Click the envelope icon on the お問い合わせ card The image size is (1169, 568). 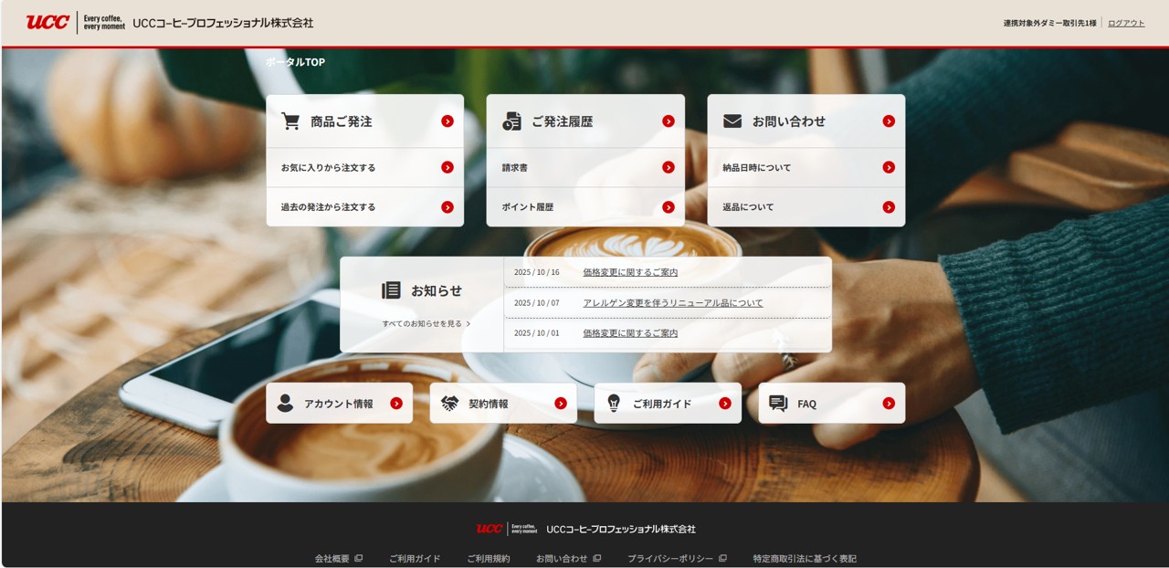pos(731,120)
